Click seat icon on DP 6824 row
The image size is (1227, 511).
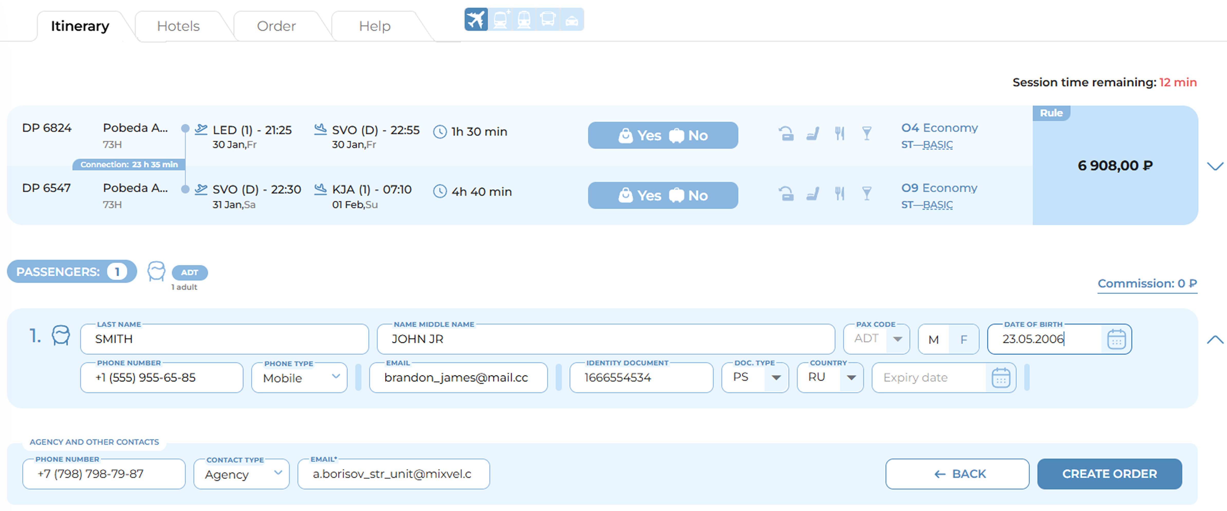click(813, 133)
